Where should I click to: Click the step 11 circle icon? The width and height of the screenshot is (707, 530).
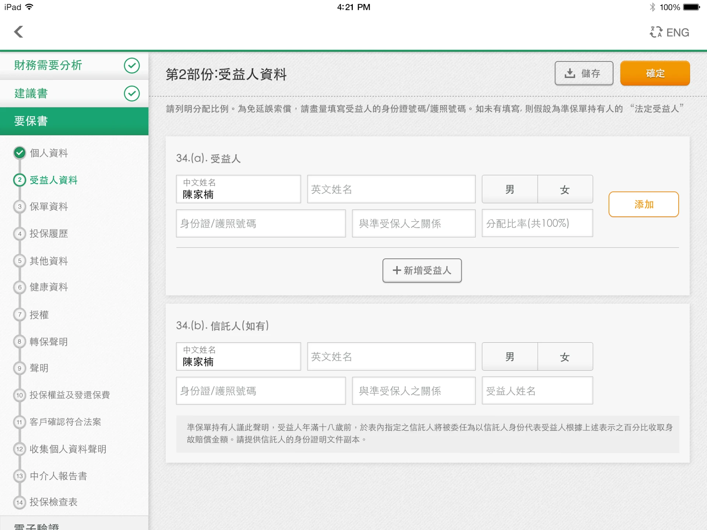point(20,422)
